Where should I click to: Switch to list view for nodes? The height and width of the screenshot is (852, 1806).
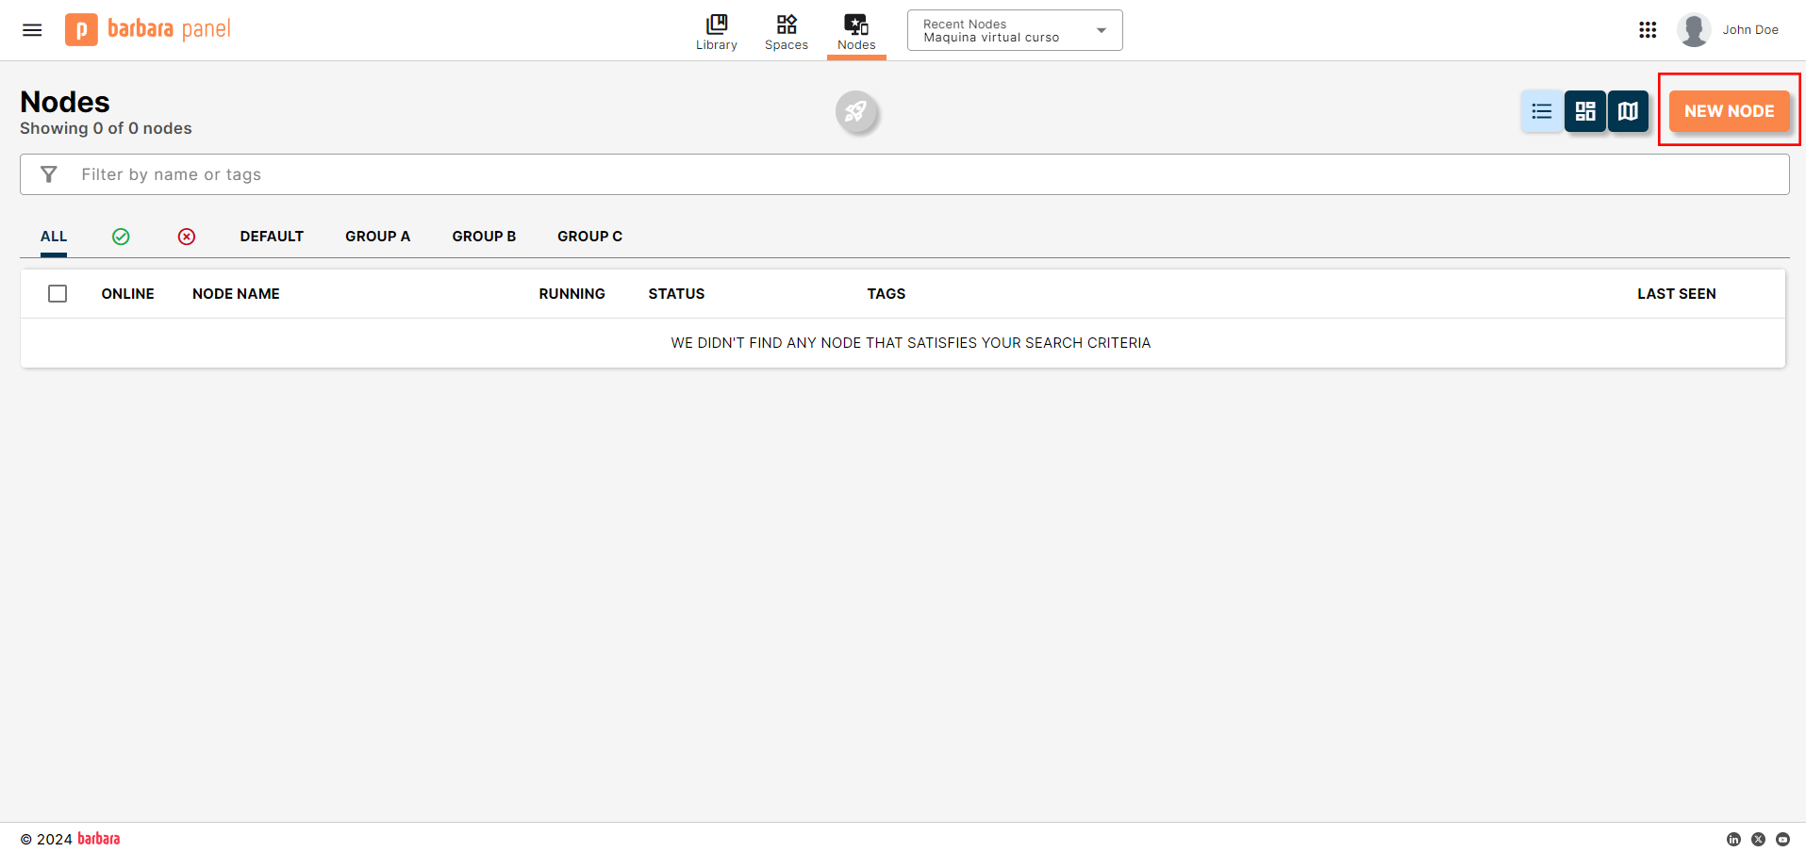[1541, 110]
